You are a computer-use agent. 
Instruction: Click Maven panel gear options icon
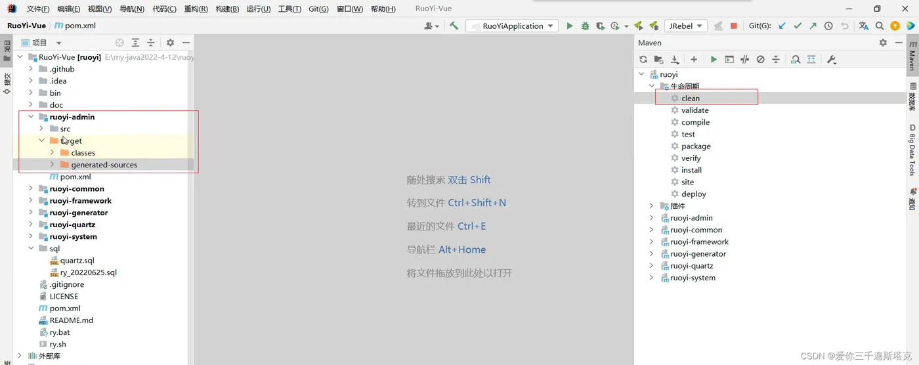883,42
